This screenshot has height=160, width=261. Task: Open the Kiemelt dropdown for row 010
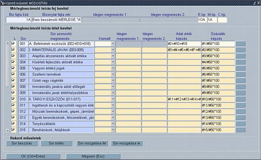[113, 99]
